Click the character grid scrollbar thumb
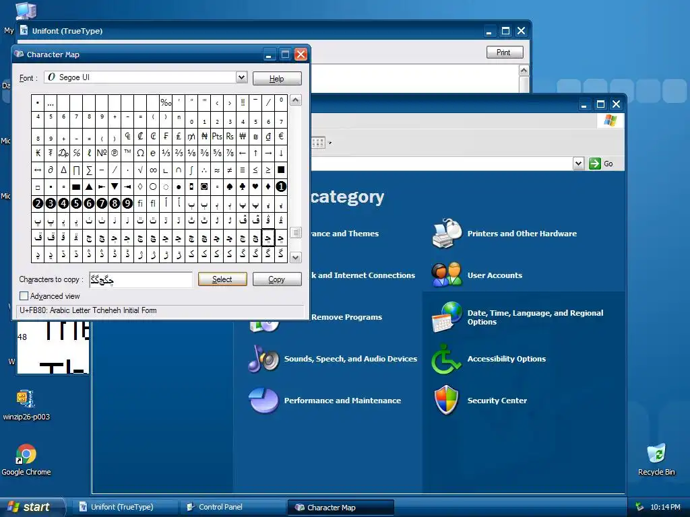Viewport: 690px width, 517px height. pyautogui.click(x=296, y=232)
